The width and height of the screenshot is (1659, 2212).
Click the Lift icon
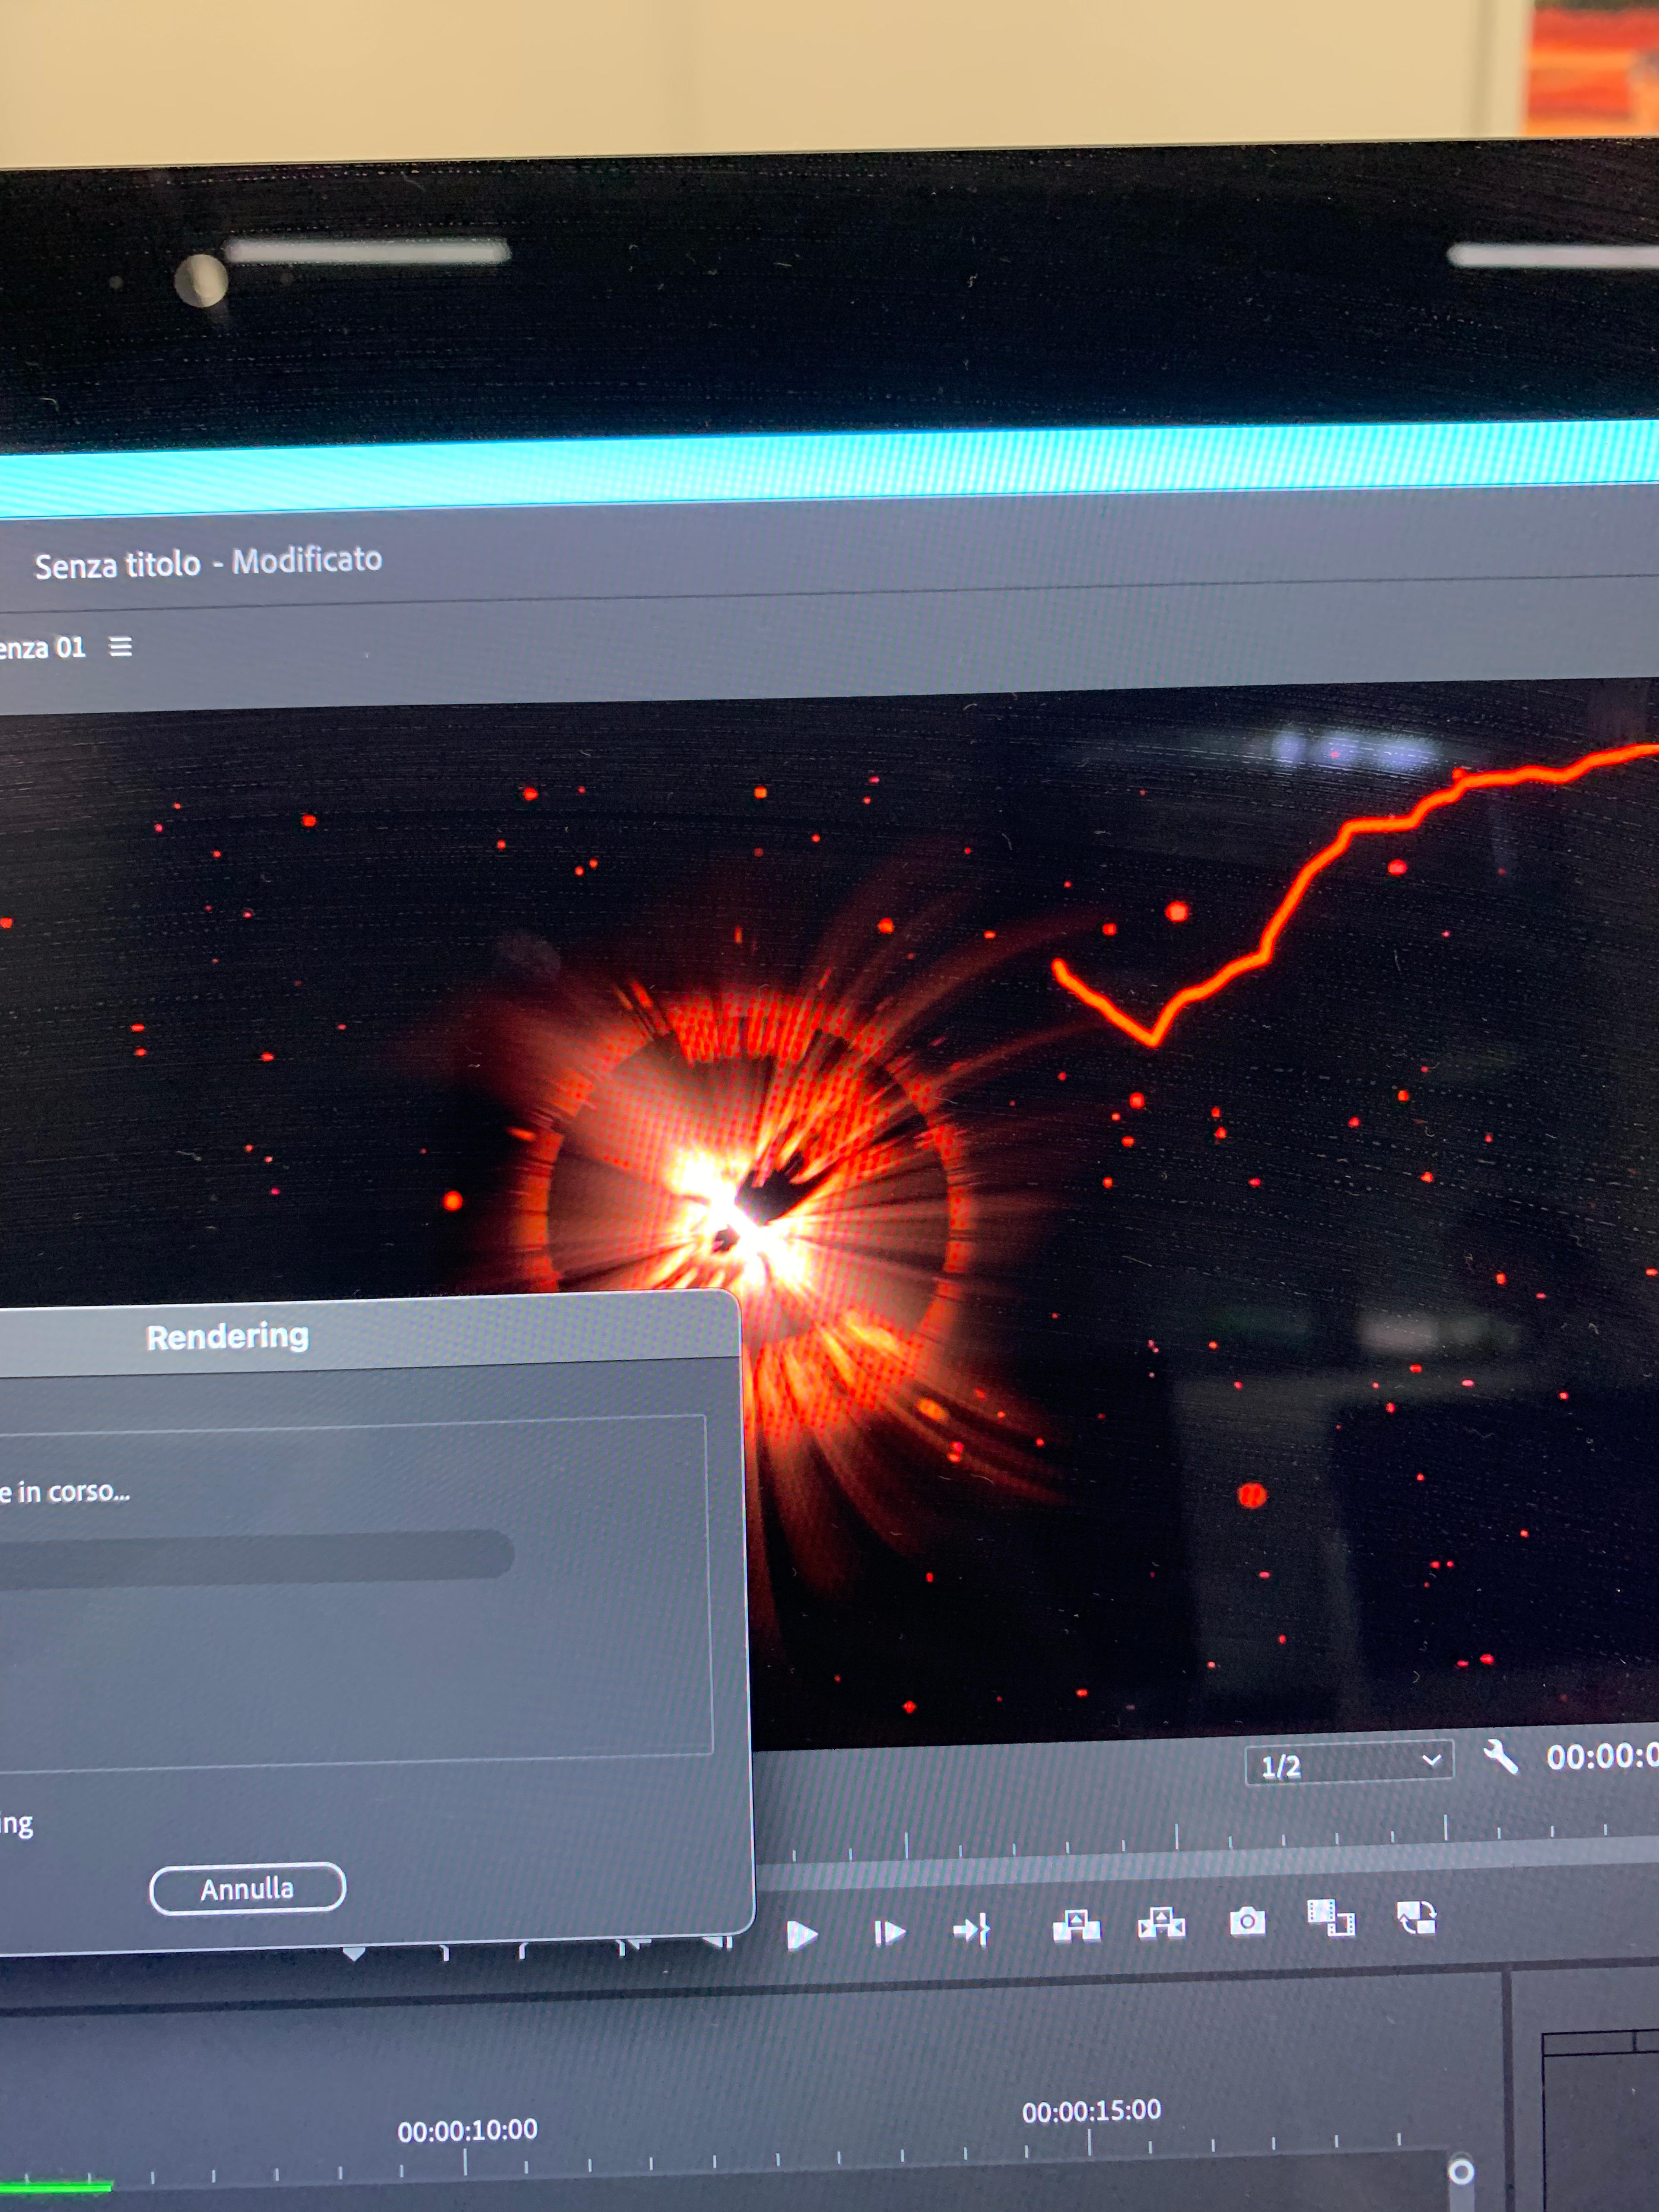[x=1076, y=1925]
